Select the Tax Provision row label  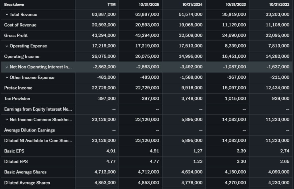(17, 99)
